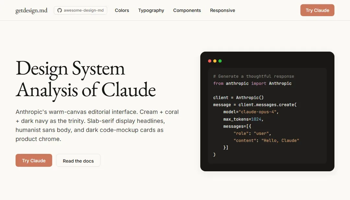This screenshot has height=200, width=350.
Task: Click the Try Claude button below the hero text
Action: [x=34, y=160]
